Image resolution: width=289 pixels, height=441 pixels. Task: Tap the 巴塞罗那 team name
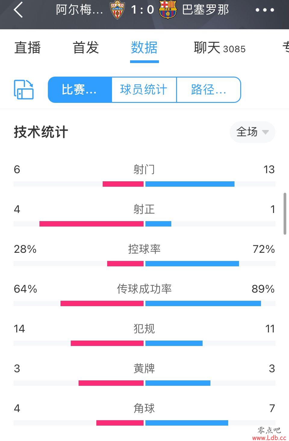pyautogui.click(x=206, y=10)
